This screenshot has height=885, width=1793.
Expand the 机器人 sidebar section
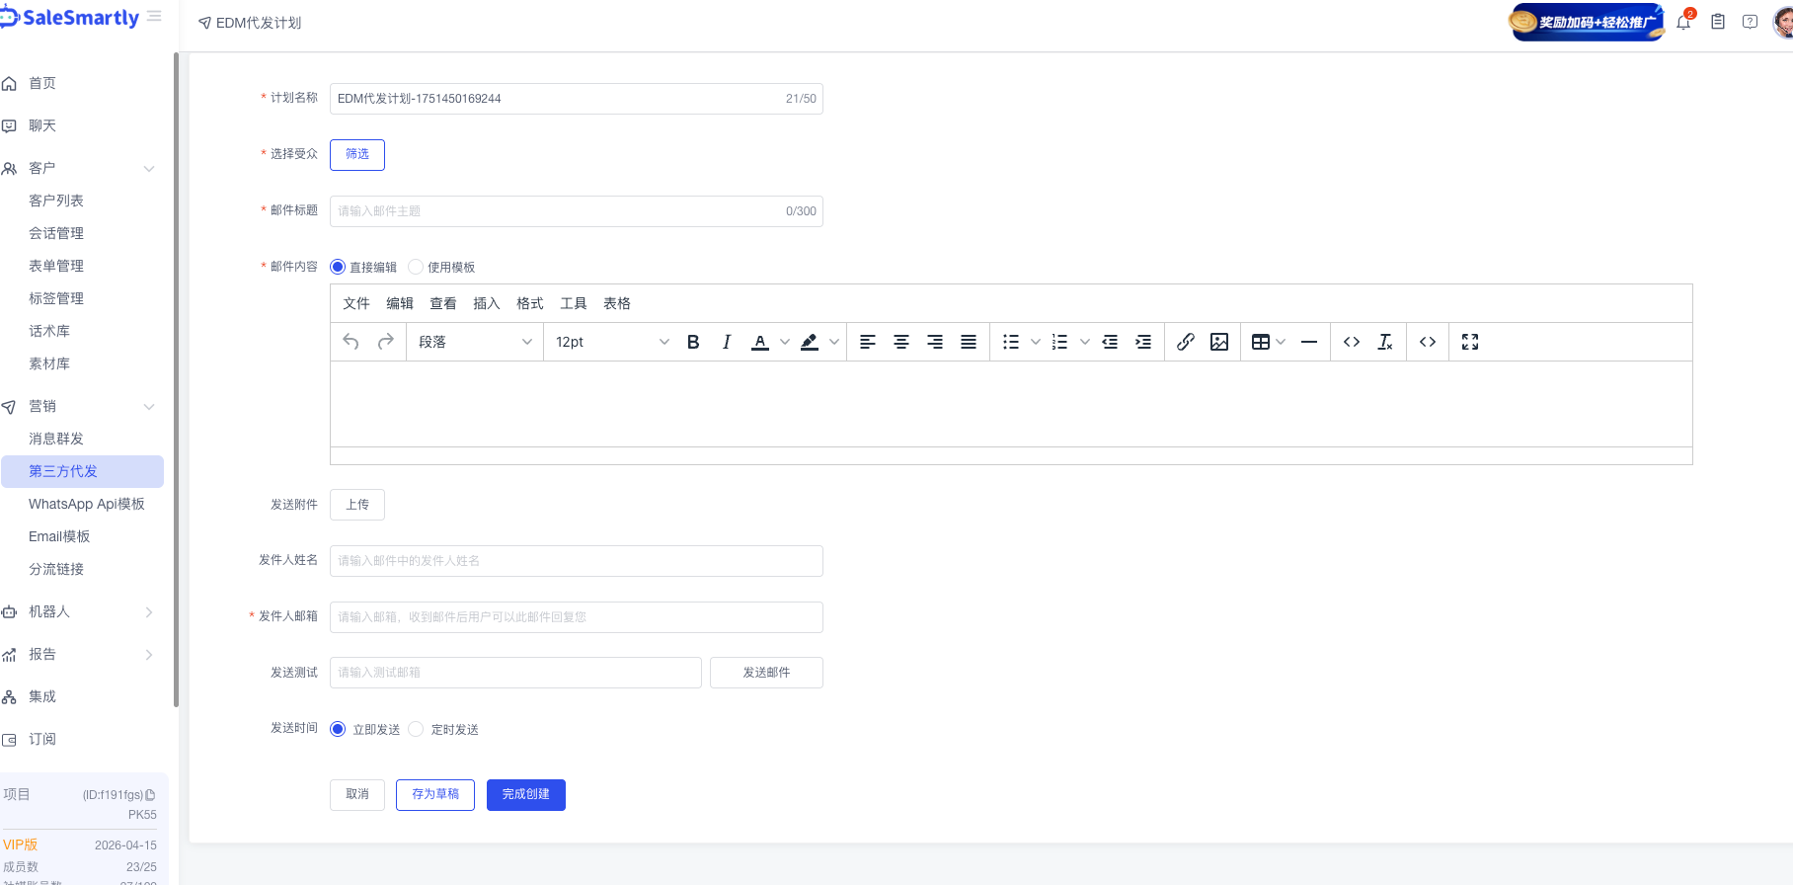pos(149,612)
